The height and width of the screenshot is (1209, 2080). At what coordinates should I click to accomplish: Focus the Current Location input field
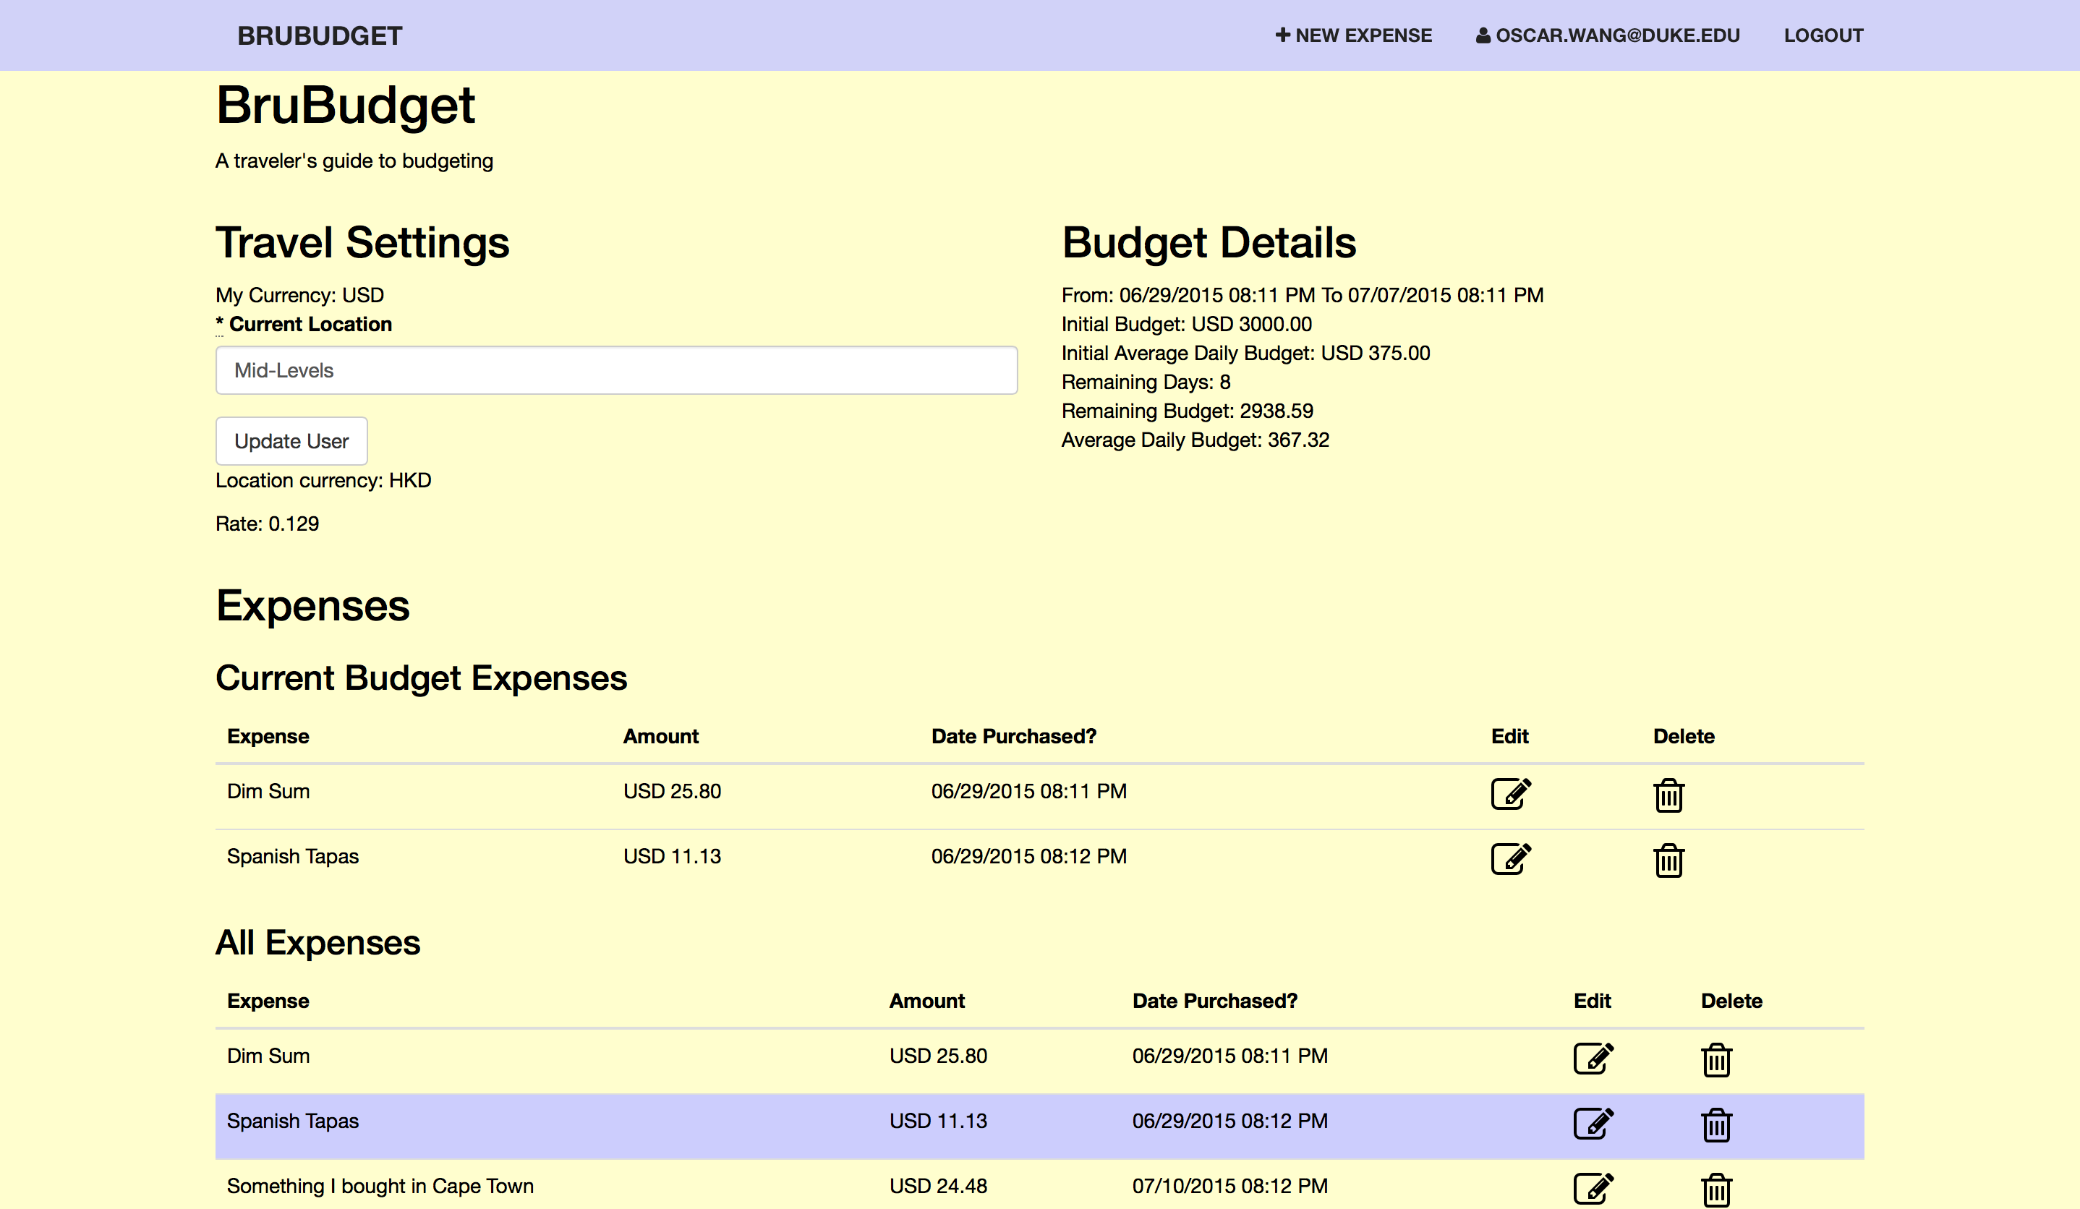tap(615, 370)
